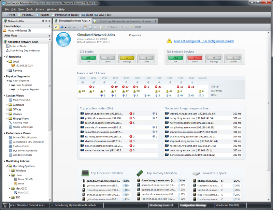Expand the Local Segment node
Viewport: 273px width, 210px height.
[x=10, y=85]
